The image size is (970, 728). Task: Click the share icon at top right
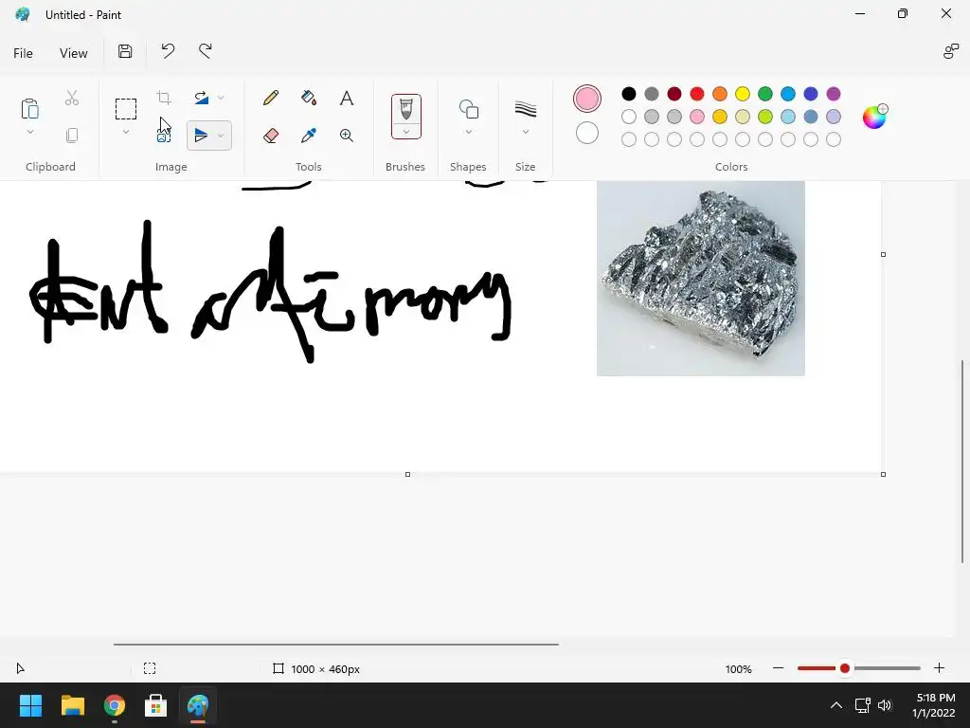click(x=951, y=51)
